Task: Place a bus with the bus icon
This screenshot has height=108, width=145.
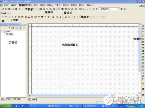Action: click(61, 17)
